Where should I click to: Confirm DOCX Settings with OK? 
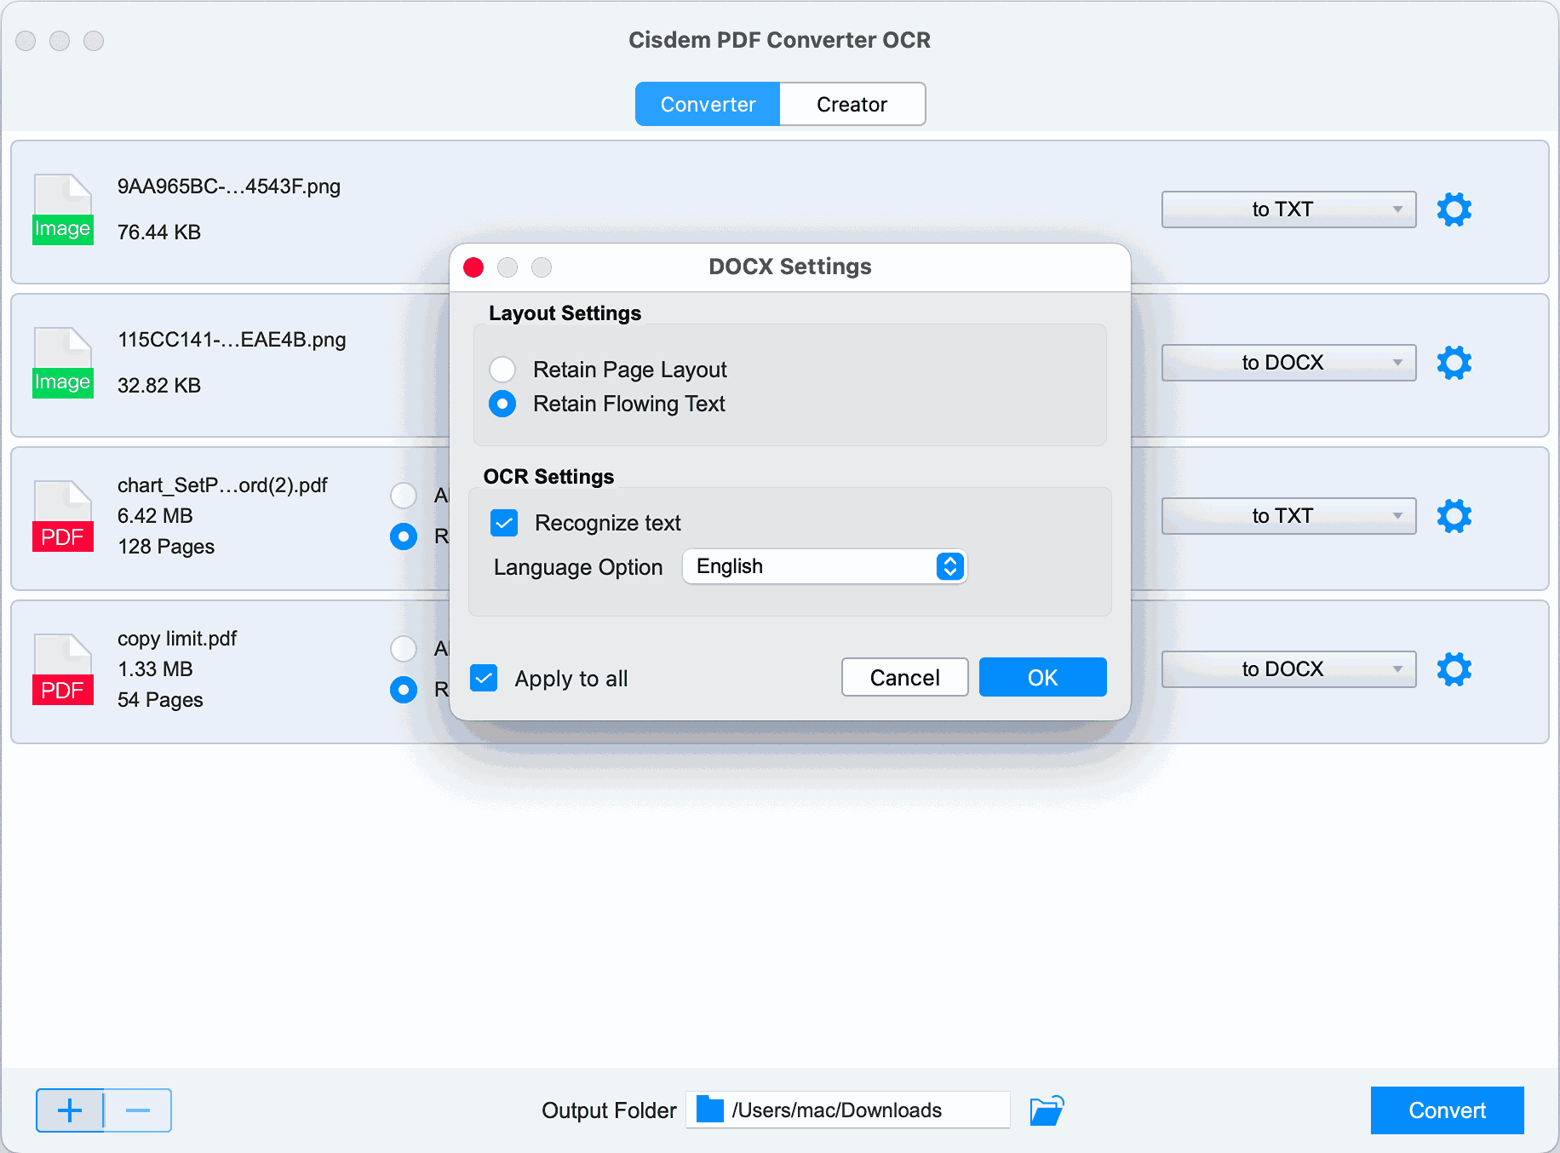(x=1042, y=677)
